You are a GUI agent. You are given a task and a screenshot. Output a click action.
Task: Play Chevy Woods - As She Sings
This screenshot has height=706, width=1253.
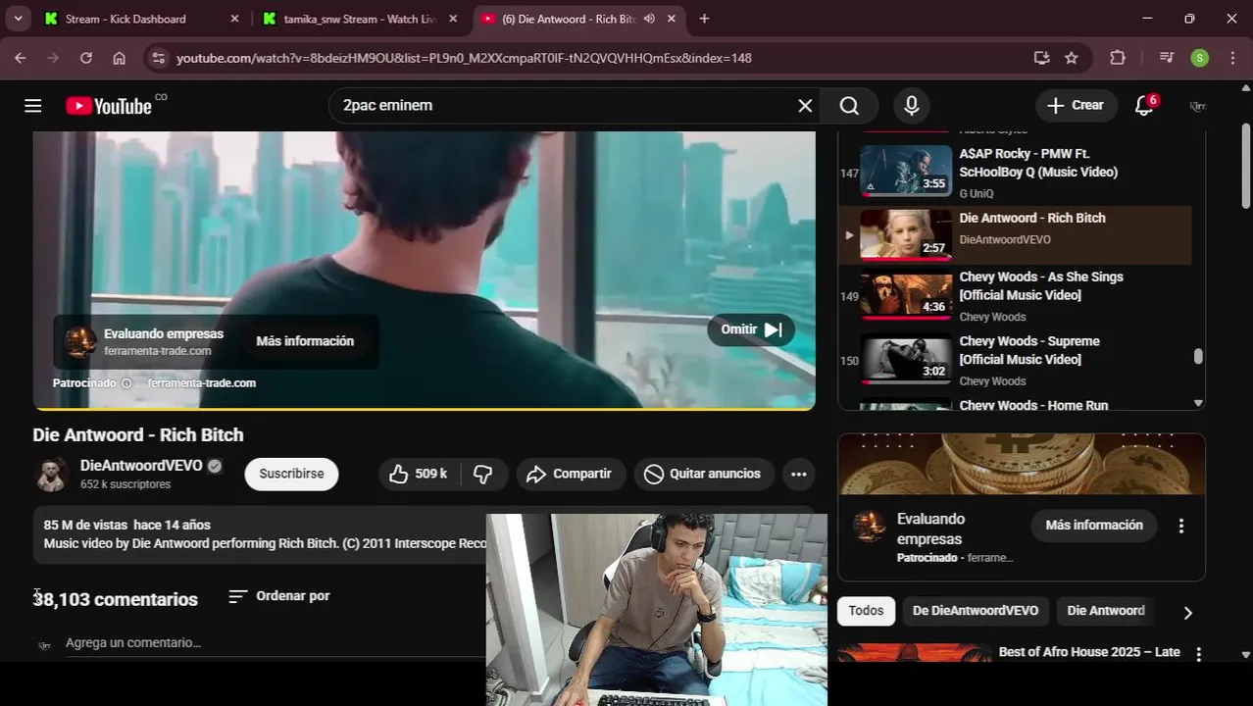coord(1015,296)
